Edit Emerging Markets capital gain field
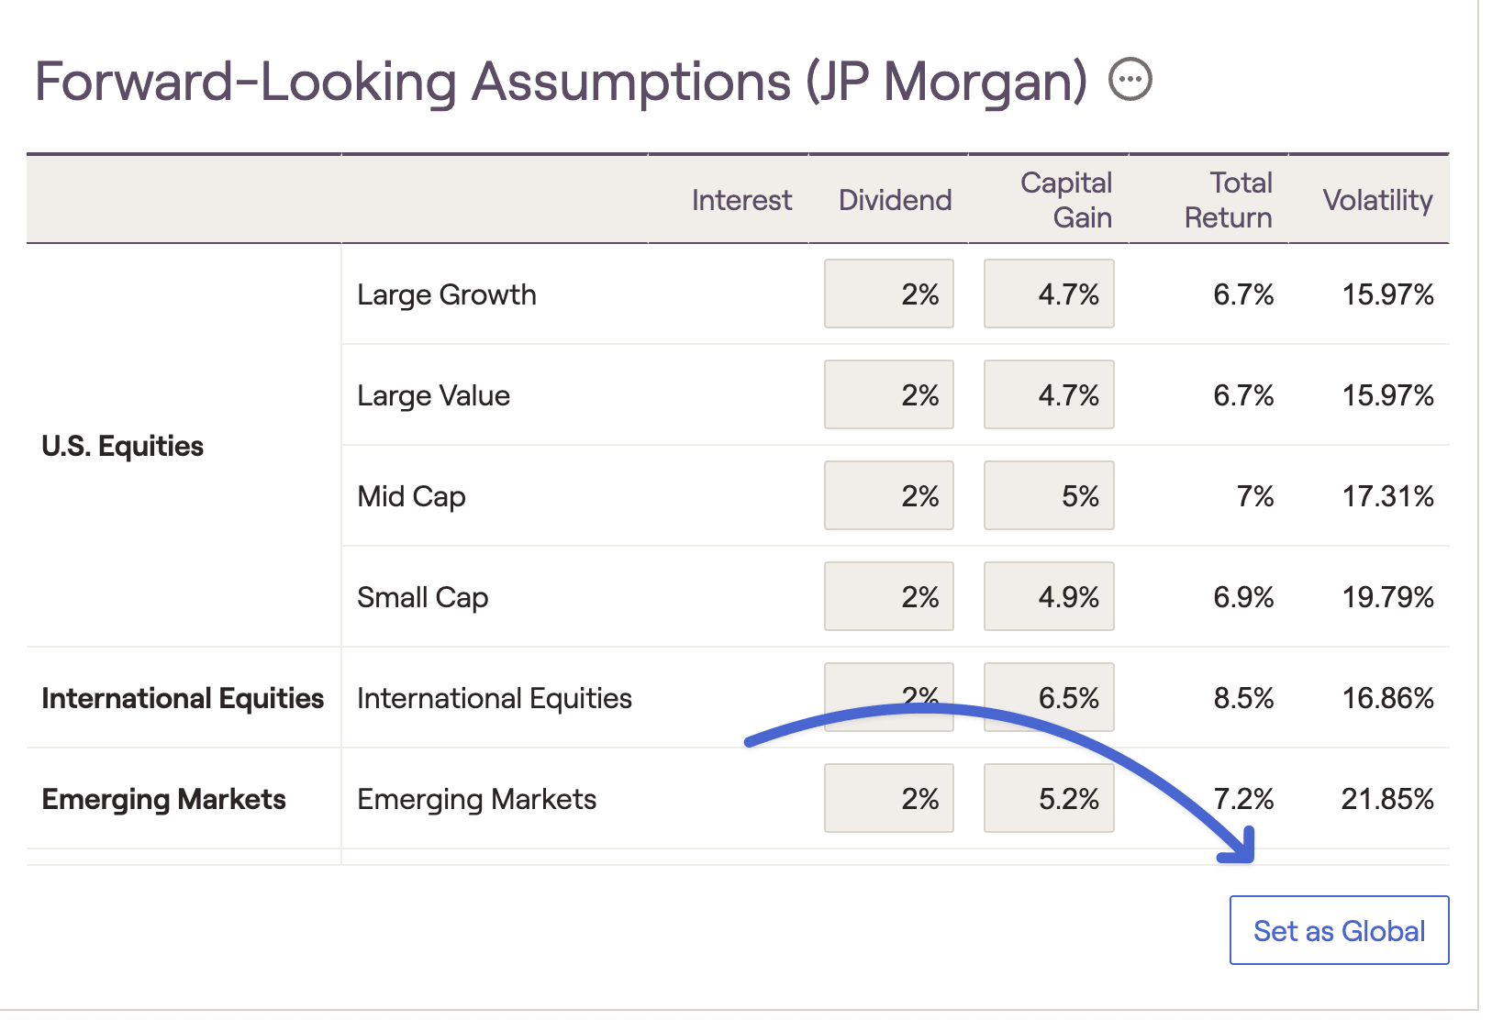1492x1020 pixels. click(x=1049, y=798)
